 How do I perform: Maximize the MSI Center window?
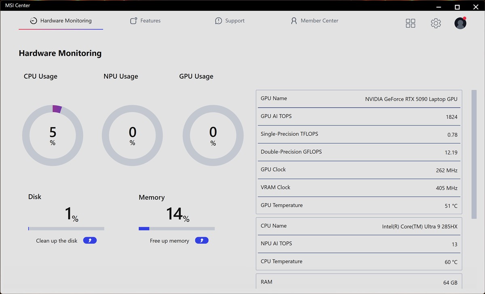pos(457,7)
